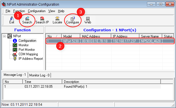The width and height of the screenshot is (176, 108).
Task: Select Configuration in the function tree
Action: (x=27, y=41)
